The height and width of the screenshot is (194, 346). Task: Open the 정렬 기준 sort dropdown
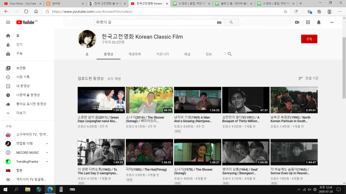(x=308, y=78)
